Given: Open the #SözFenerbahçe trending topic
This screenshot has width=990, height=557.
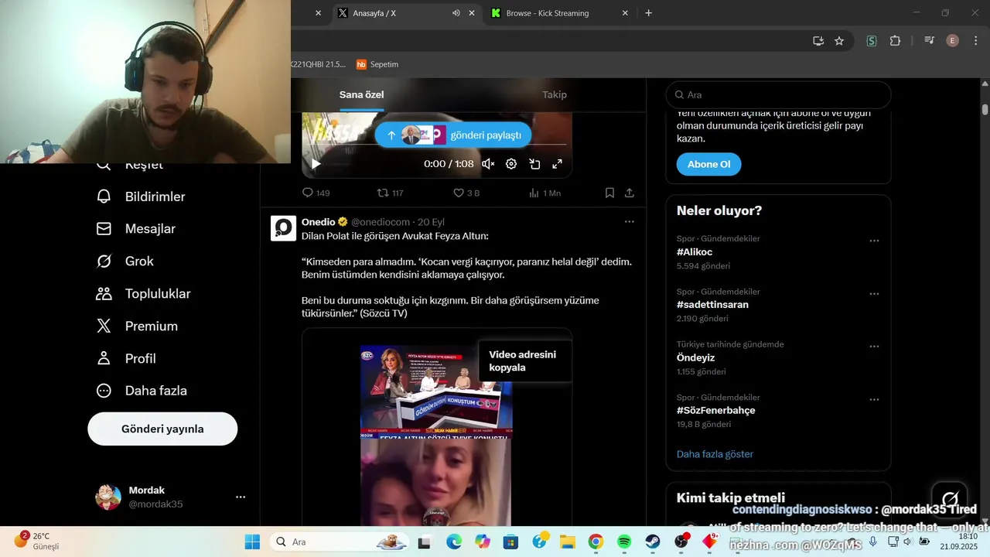Looking at the screenshot, I should (x=716, y=411).
